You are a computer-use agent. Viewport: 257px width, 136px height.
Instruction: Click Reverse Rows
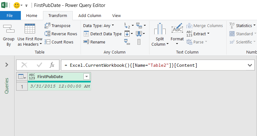click(x=61, y=34)
